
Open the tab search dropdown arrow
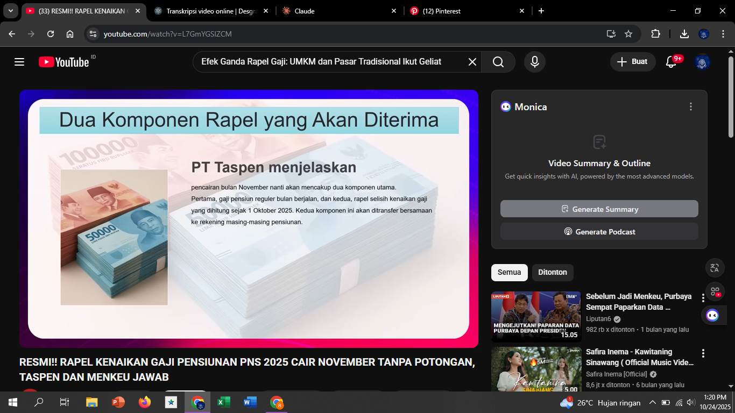pos(11,11)
